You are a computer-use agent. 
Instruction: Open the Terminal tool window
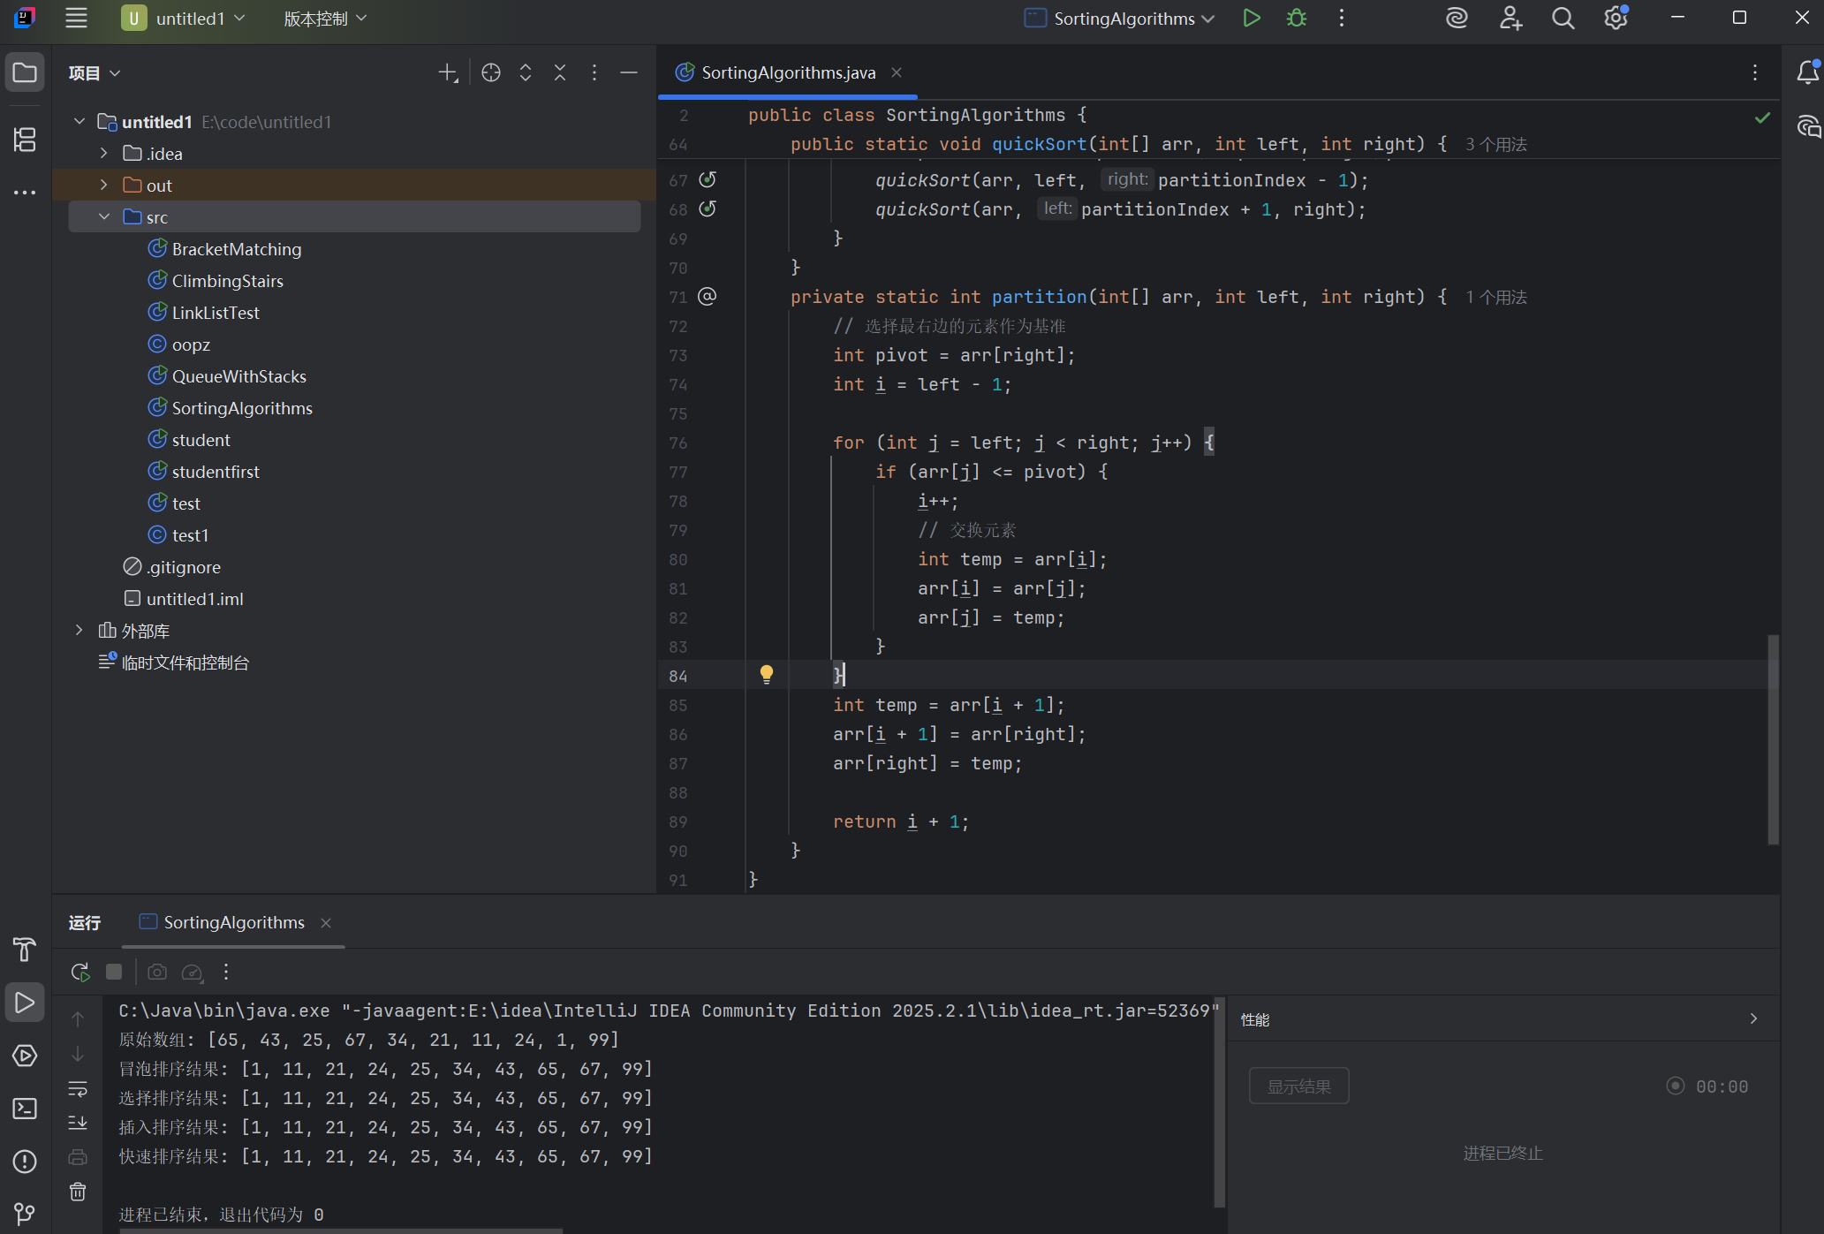[25, 1109]
